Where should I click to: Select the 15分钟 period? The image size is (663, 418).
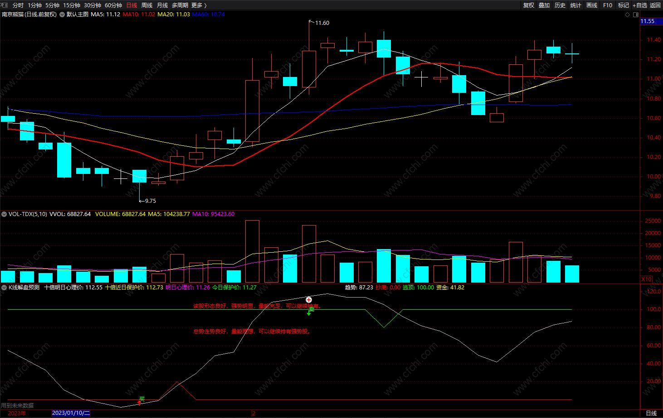(x=72, y=5)
